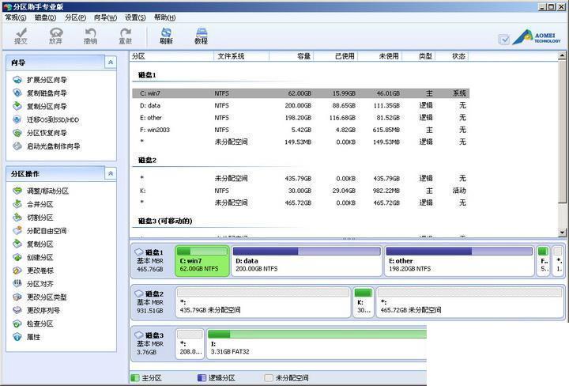The width and height of the screenshot is (569, 386).
Task: Start 迁移OS到SSD/HDD wizard
Action: pyautogui.click(x=53, y=119)
